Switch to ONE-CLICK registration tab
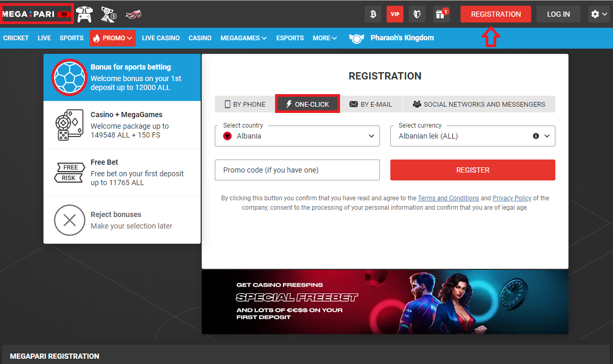The image size is (613, 364). coord(307,104)
